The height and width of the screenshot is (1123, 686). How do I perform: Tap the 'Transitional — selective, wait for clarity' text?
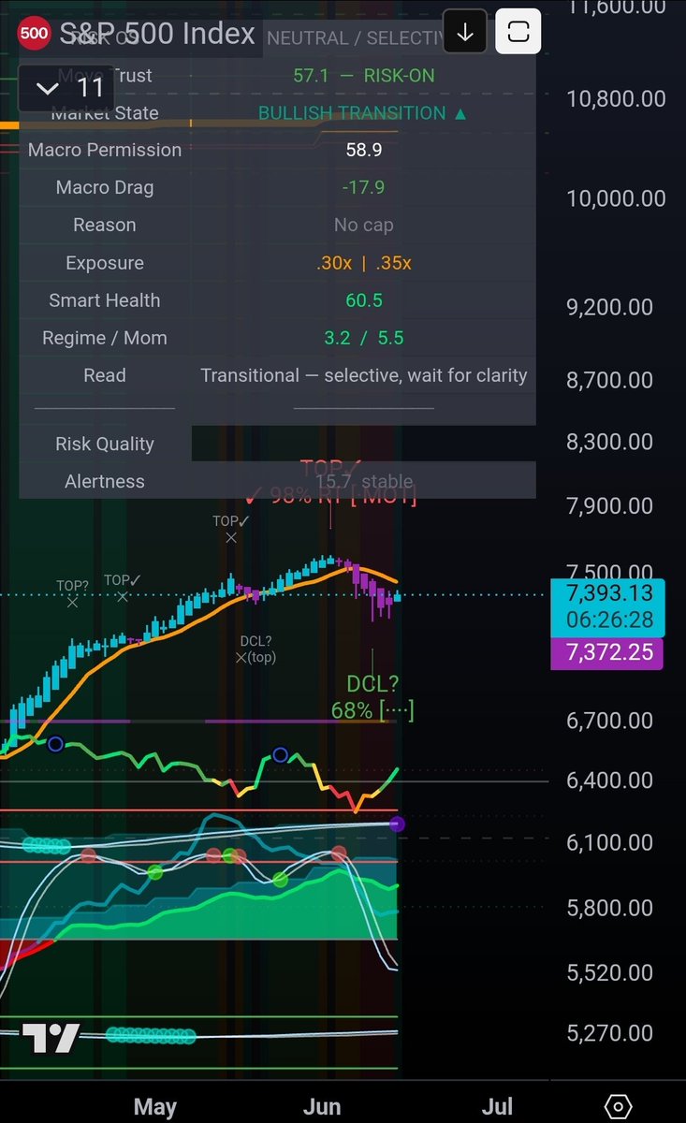pyautogui.click(x=363, y=375)
